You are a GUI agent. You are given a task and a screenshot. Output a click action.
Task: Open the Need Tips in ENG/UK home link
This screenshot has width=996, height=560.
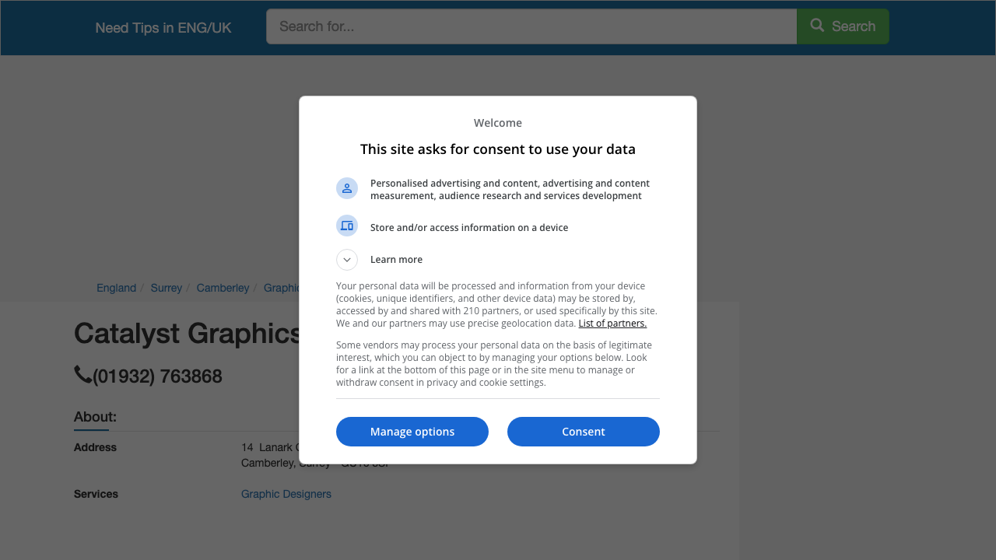point(163,28)
